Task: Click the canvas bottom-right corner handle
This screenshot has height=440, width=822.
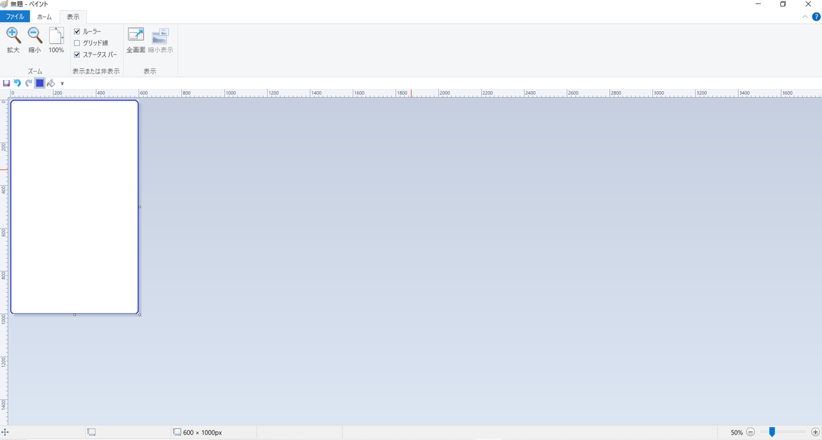Action: 140,315
